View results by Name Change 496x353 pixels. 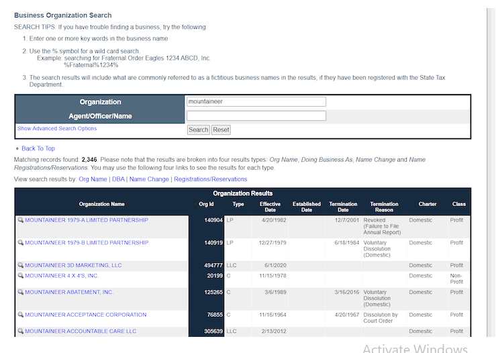[x=149, y=179]
